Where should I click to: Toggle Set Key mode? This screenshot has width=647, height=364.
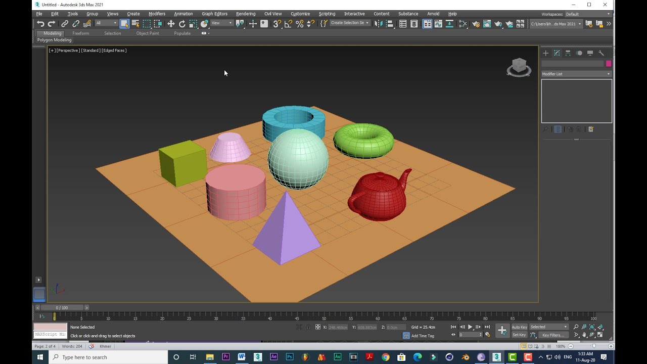tap(519, 335)
